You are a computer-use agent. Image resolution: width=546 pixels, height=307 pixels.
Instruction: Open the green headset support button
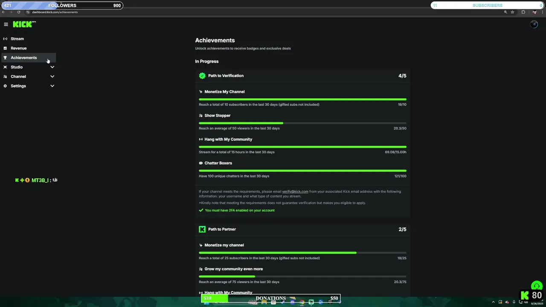536,286
